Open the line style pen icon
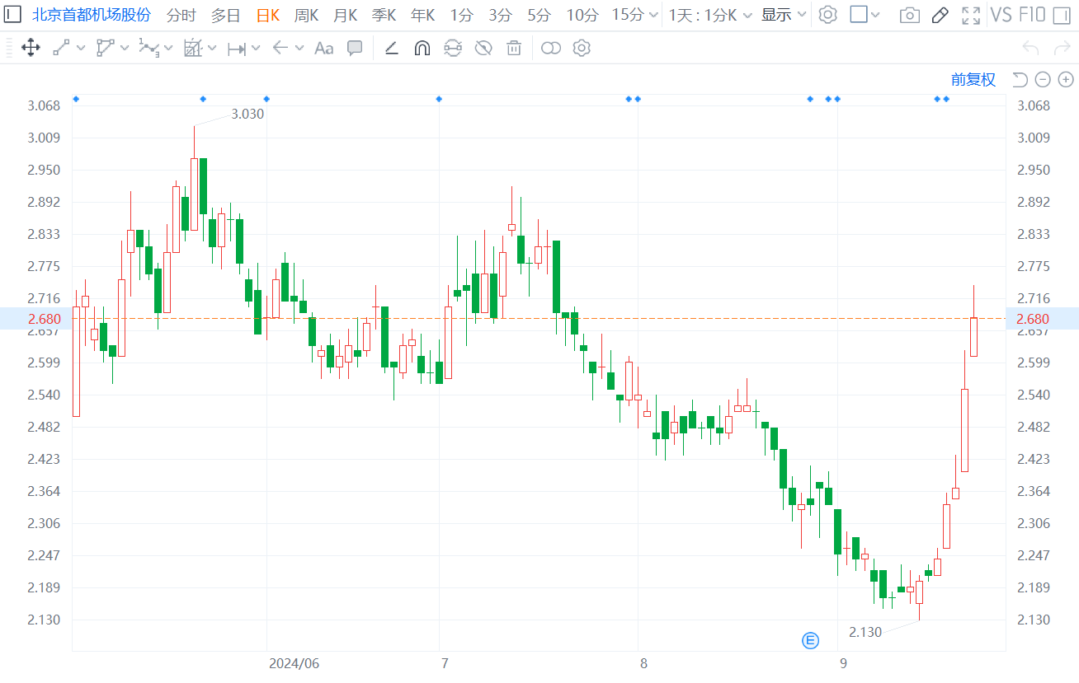The height and width of the screenshot is (683, 1079). tap(392, 48)
